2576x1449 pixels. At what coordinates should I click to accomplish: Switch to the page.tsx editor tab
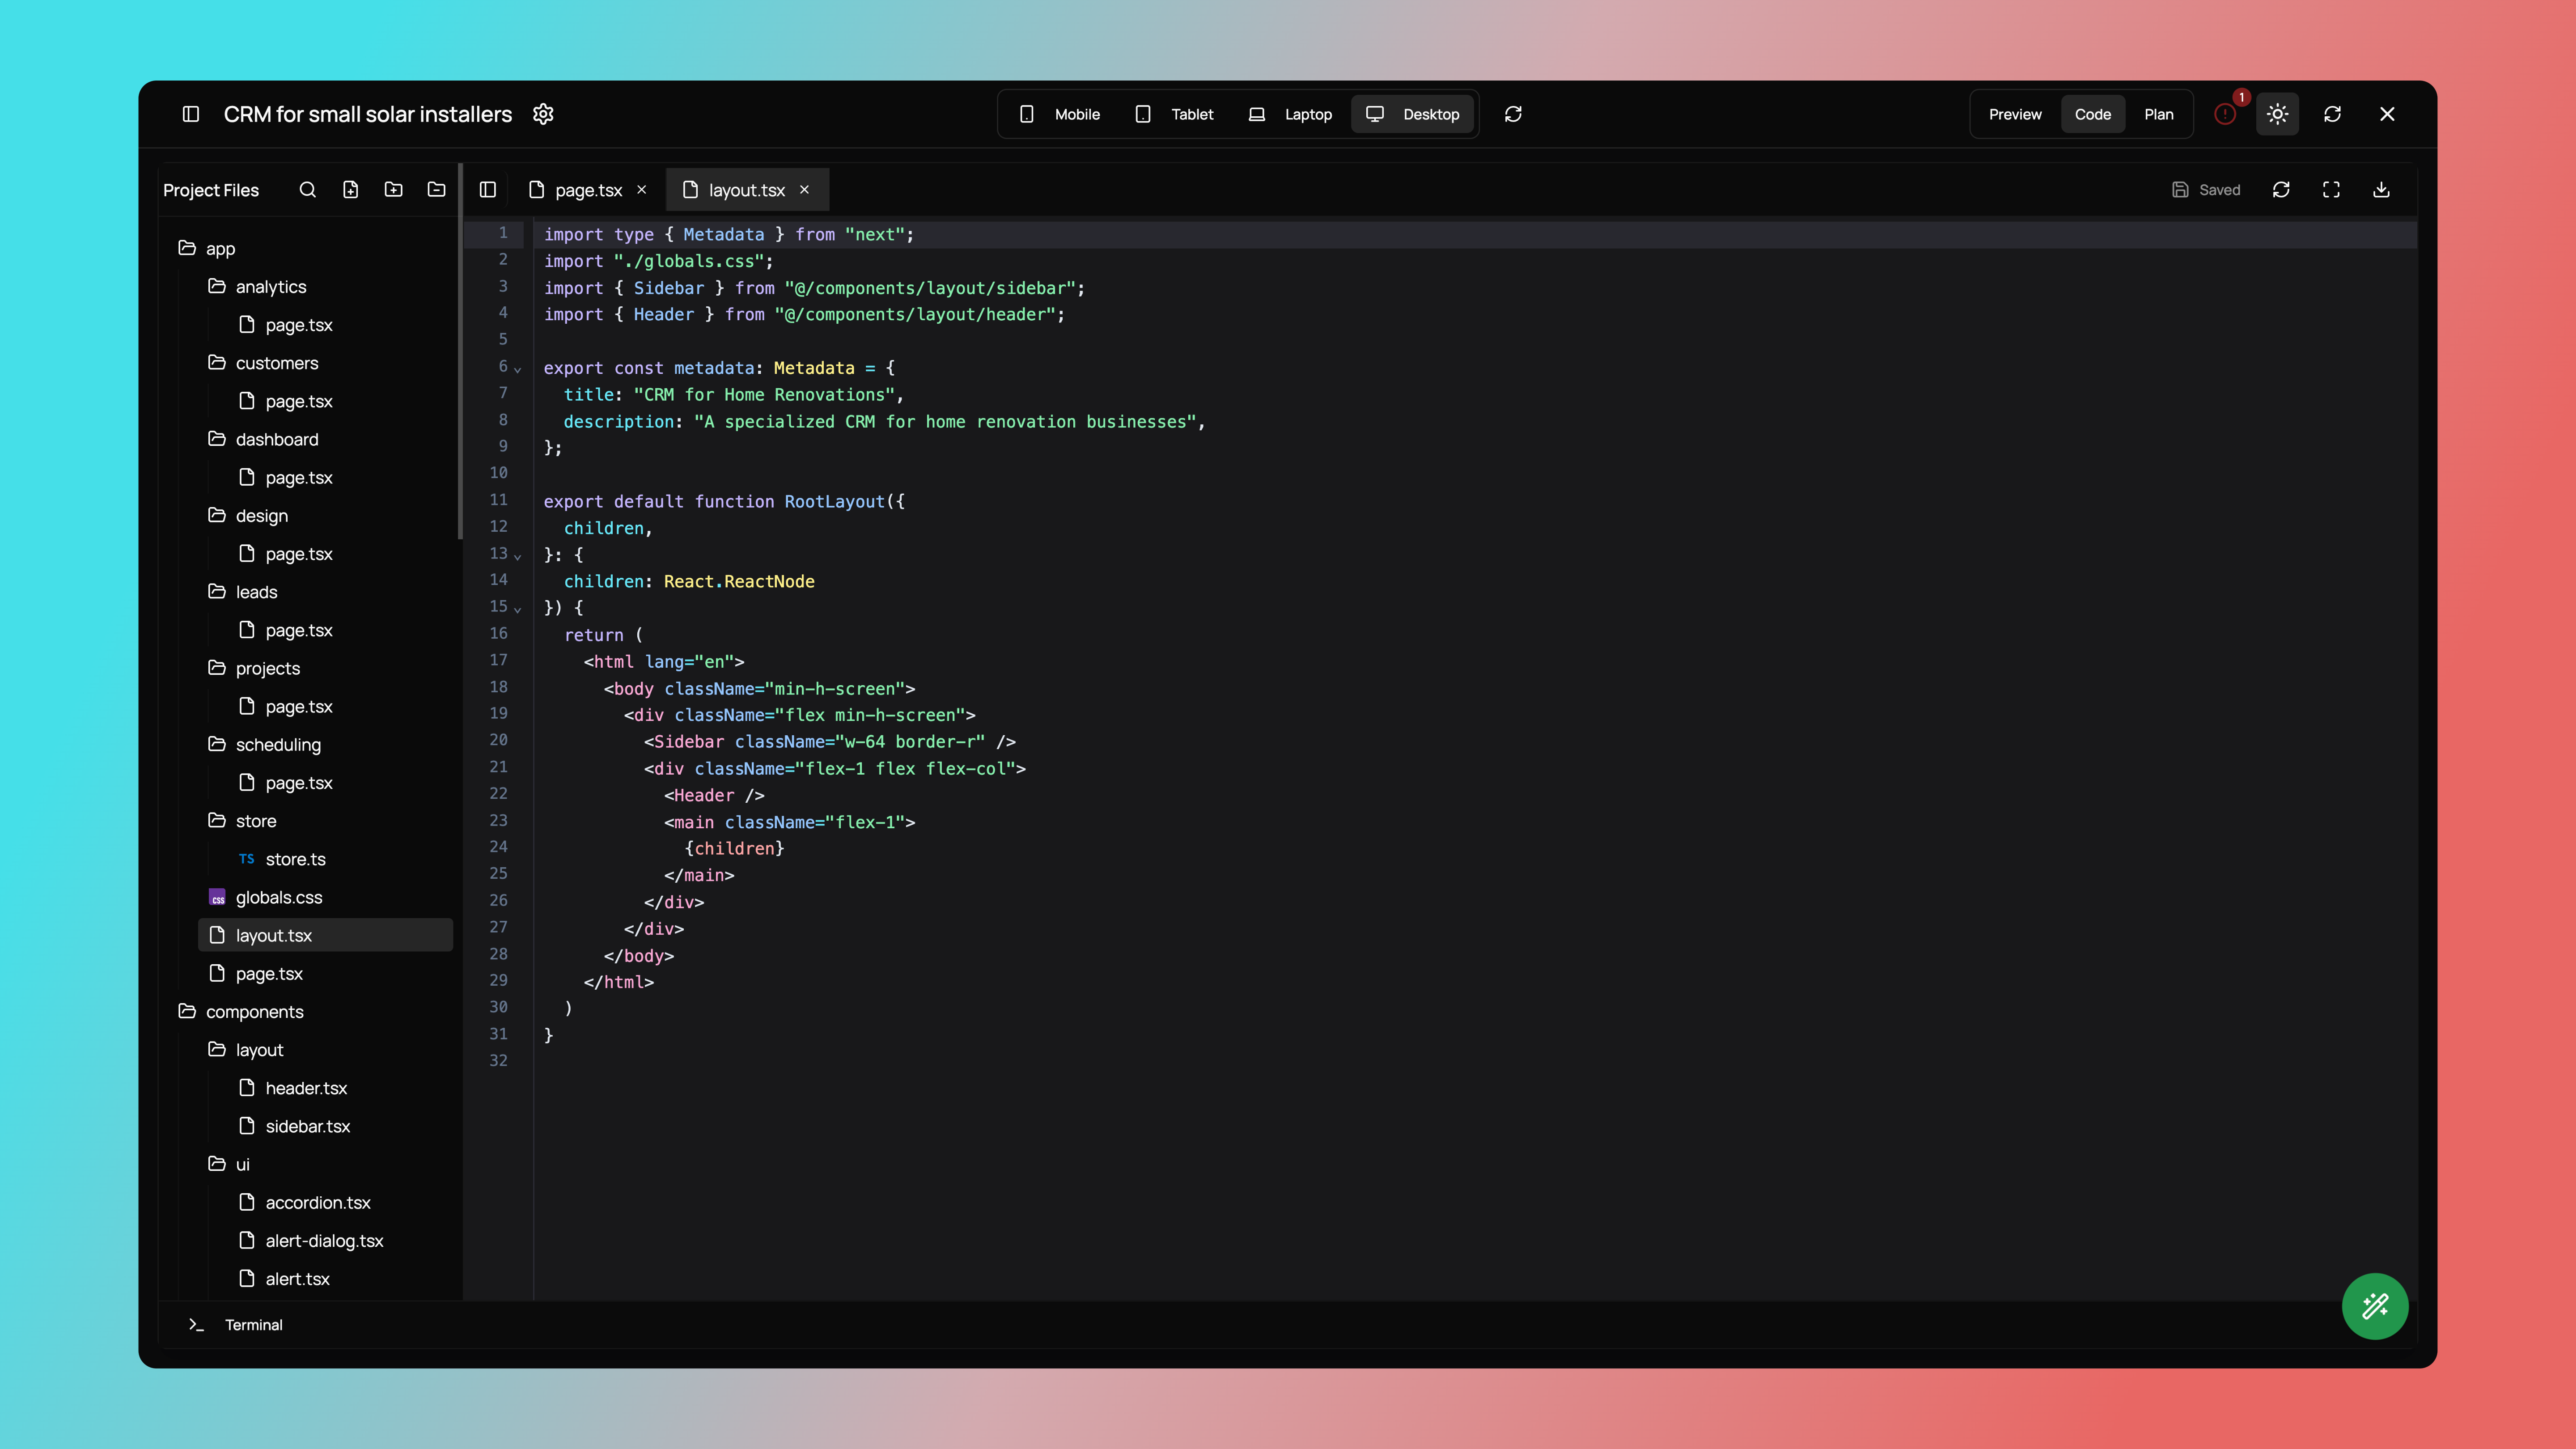[x=588, y=190]
